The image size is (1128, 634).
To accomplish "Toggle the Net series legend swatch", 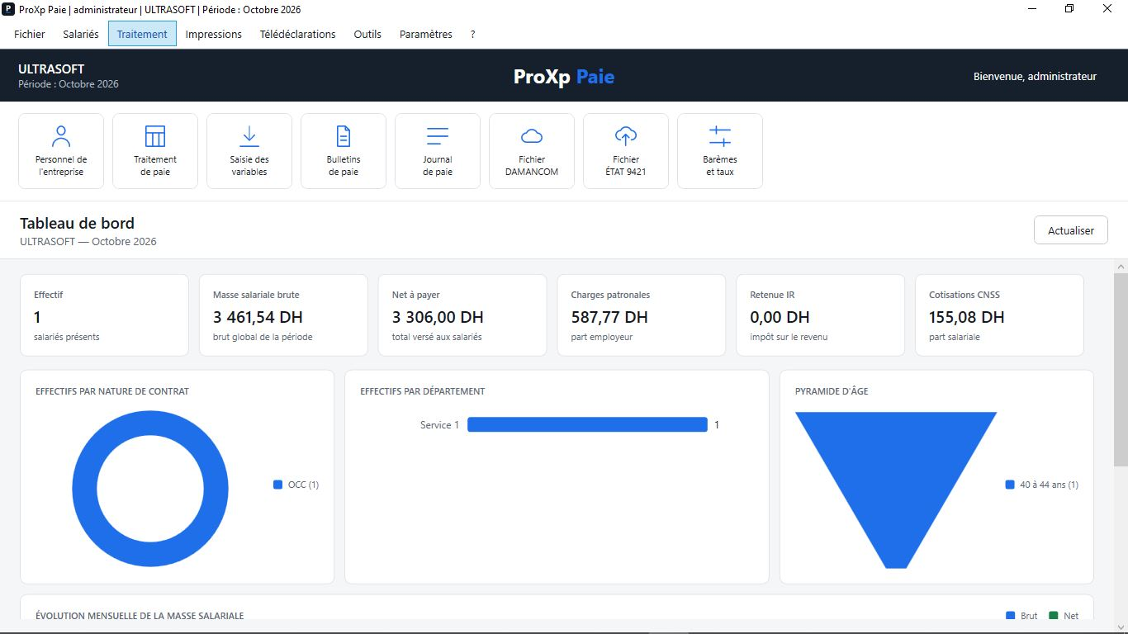I will tap(1054, 616).
